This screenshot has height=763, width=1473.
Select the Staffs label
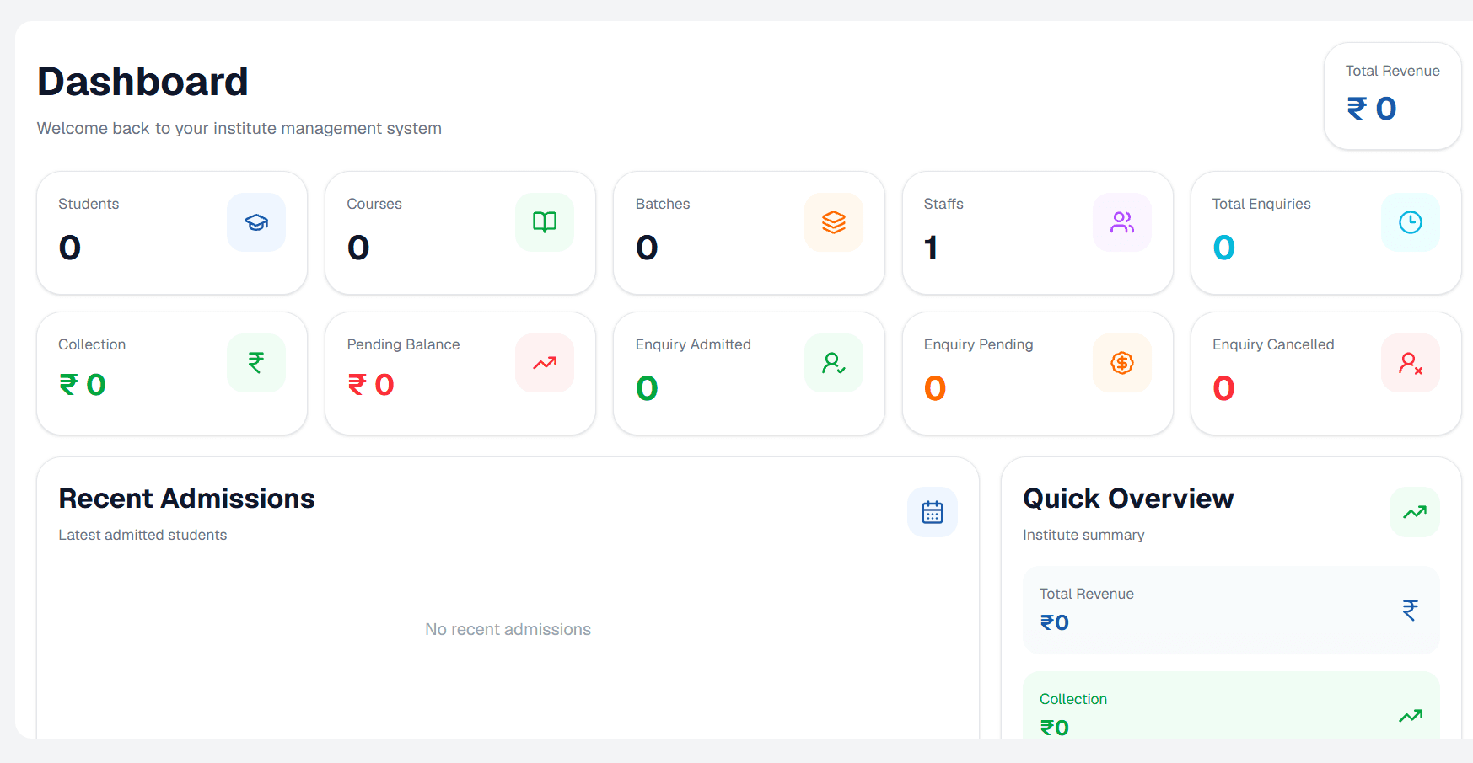coord(943,204)
